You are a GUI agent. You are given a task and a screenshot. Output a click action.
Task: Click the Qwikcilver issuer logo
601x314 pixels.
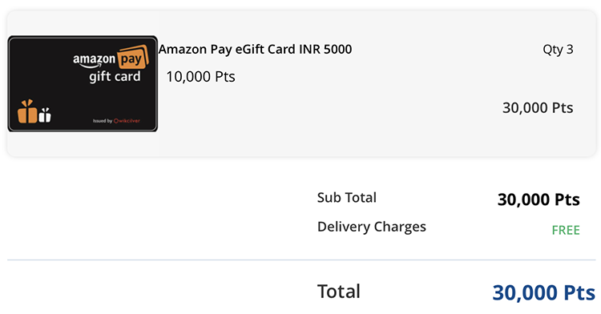(x=127, y=121)
